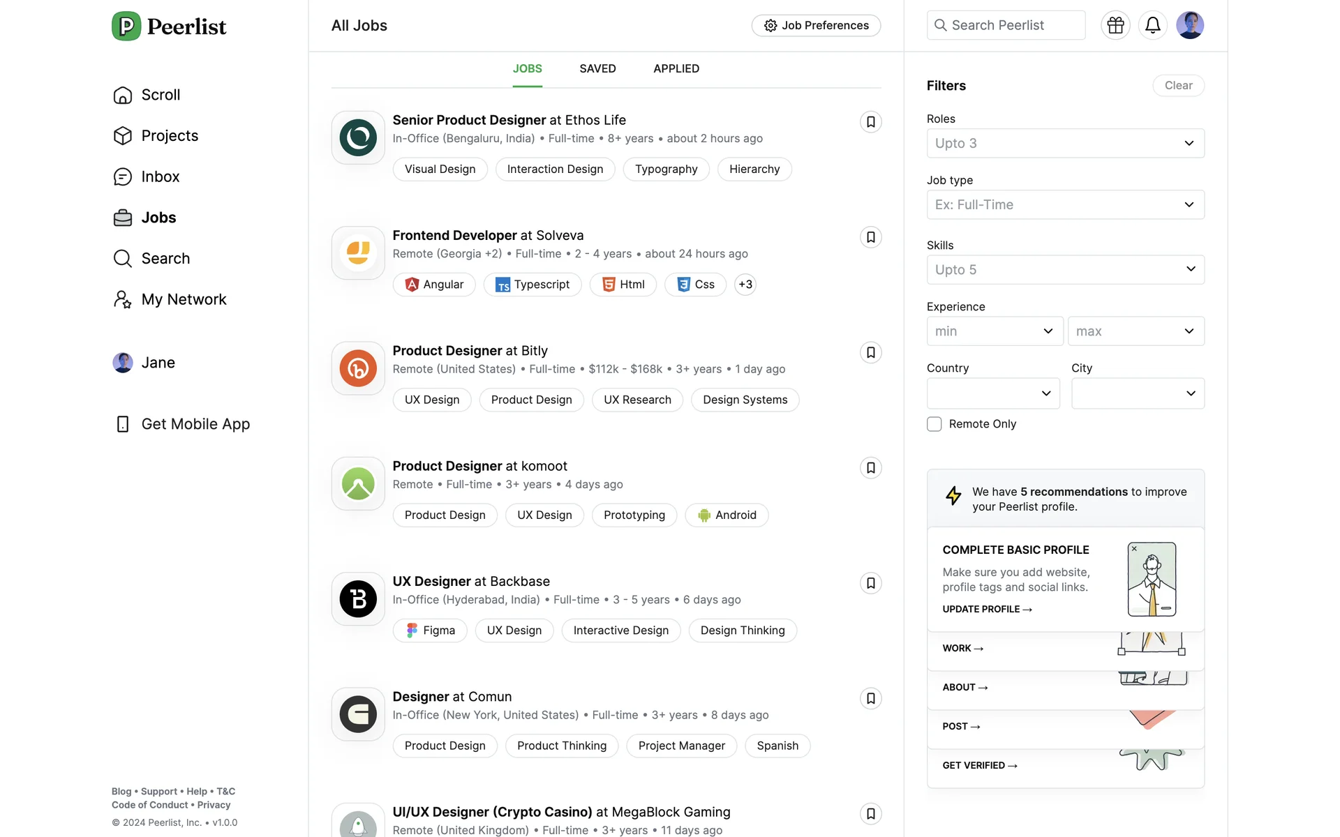Switch to the SAVED tab

(597, 68)
